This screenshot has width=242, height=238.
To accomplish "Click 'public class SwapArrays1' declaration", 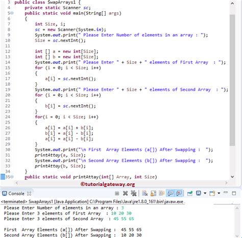I will (x=45, y=3).
